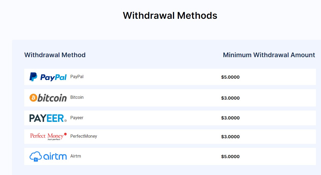Click Payeer's $3.0000 minimum amount

tap(230, 118)
